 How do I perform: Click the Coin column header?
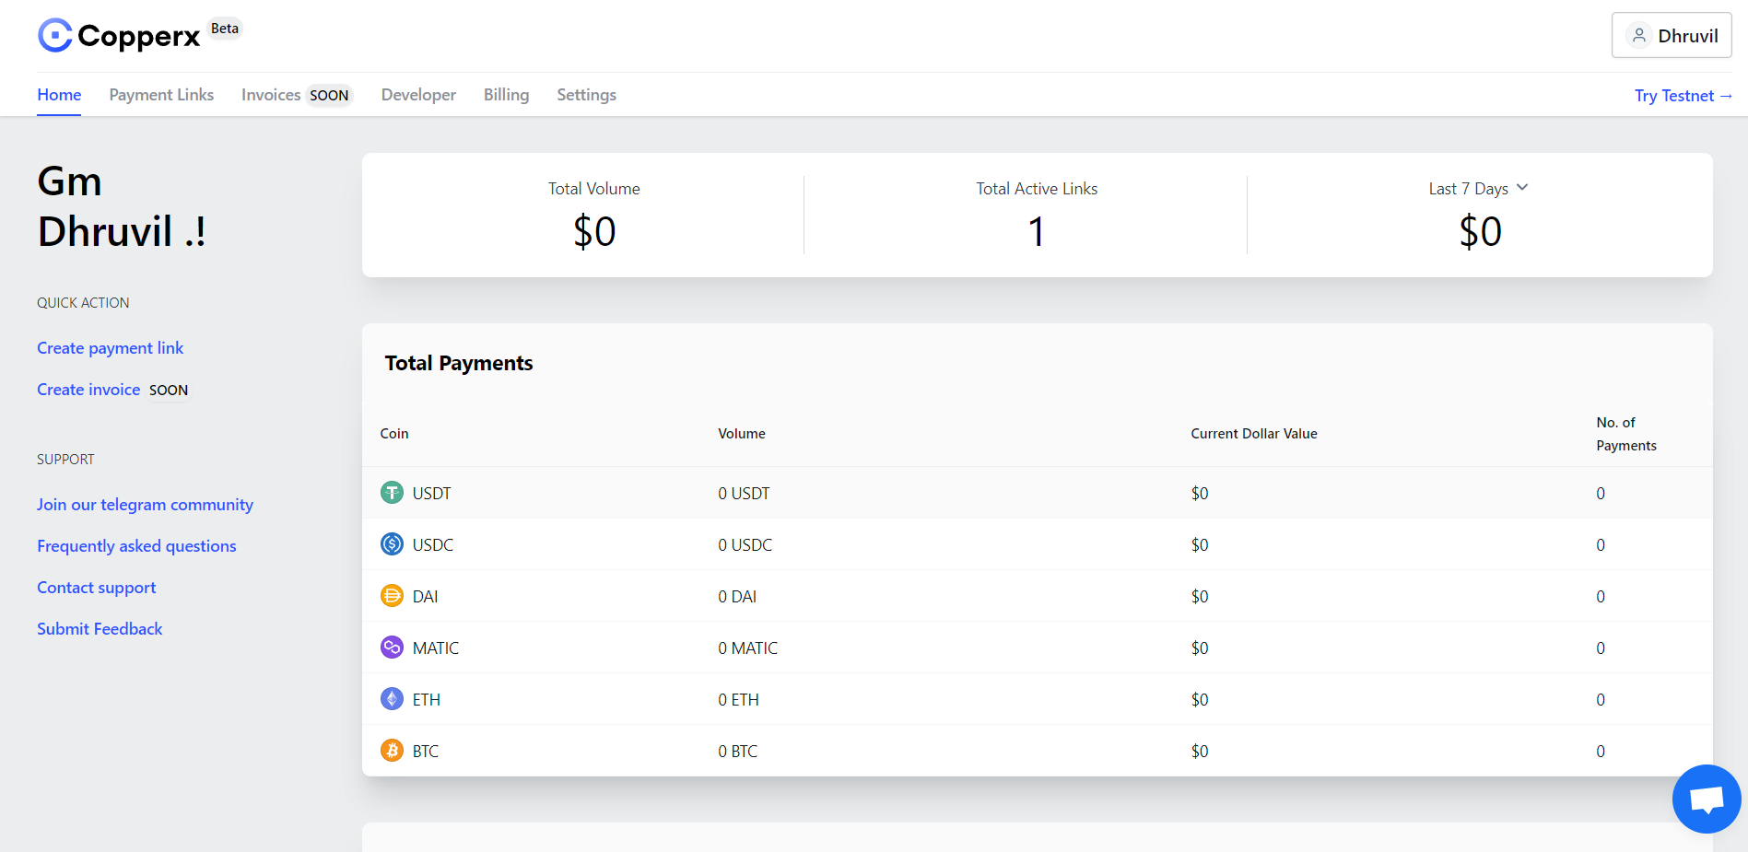tap(394, 434)
